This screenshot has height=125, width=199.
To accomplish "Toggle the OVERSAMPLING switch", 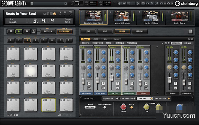I will tap(104, 107).
